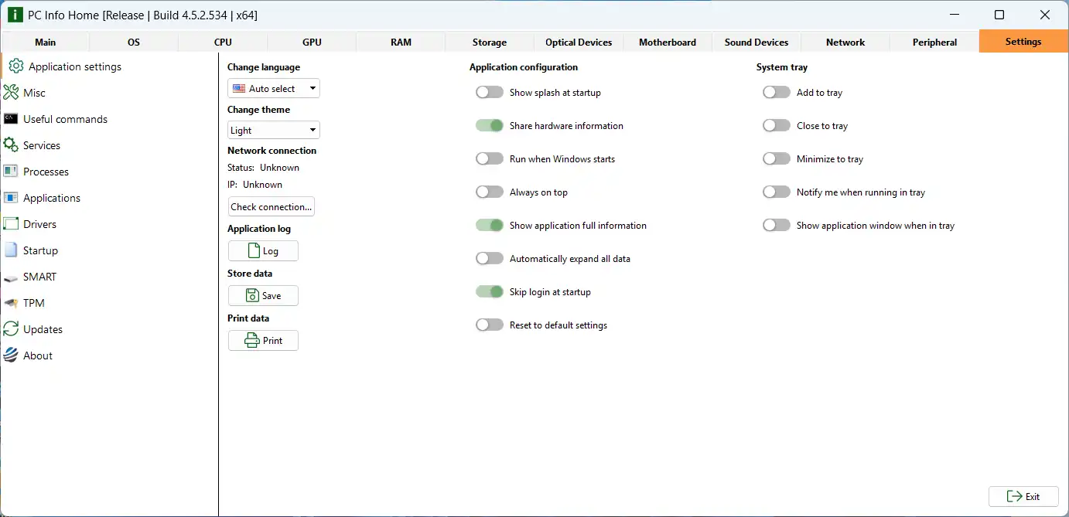Expand the Change theme dropdown
Screen dimensions: 1069x517
pos(274,131)
